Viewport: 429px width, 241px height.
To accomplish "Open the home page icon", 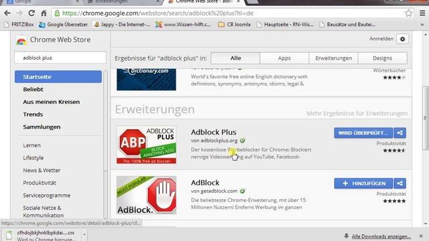I will coord(44,13).
